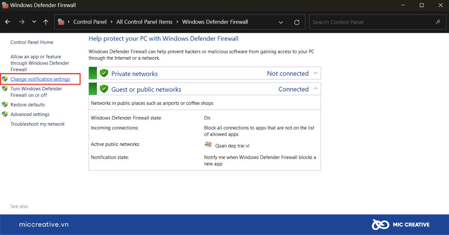Open the recent locations chevron

[34, 22]
